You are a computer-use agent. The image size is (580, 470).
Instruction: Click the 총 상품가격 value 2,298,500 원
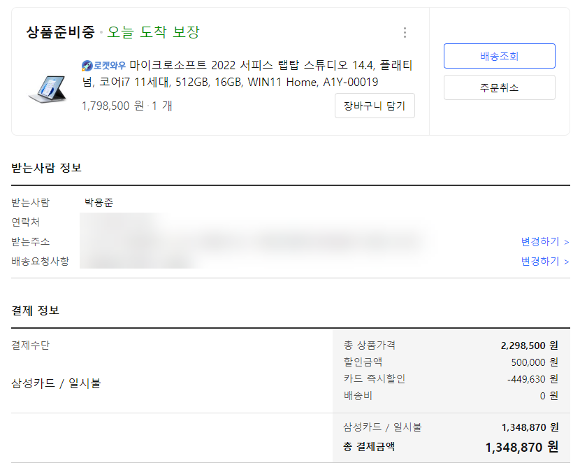tap(529, 346)
